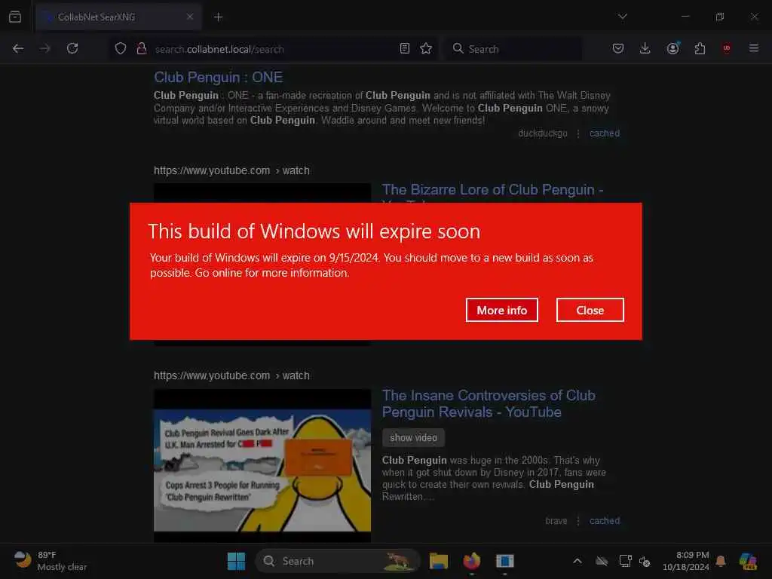Click show video button
Image resolution: width=772 pixels, height=579 pixels.
[414, 438]
